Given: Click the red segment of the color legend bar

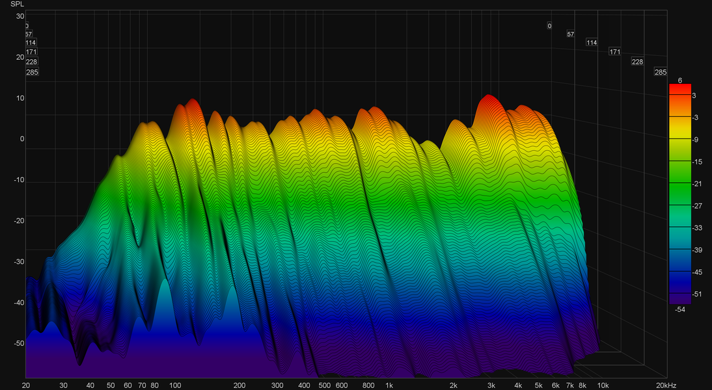Looking at the screenshot, I should (679, 89).
